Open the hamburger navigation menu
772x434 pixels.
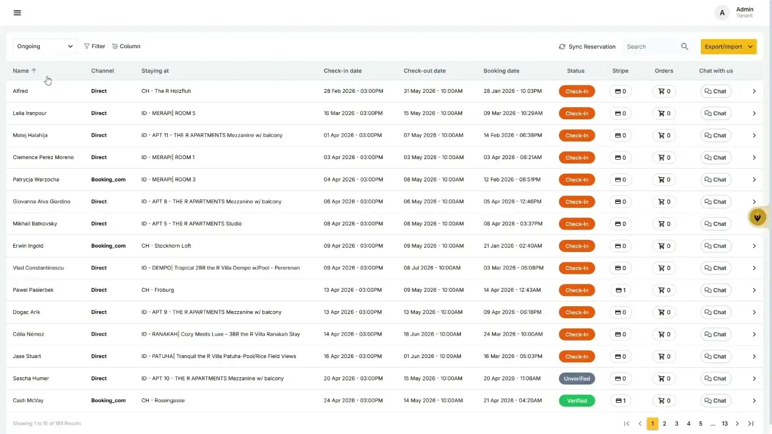coord(17,13)
